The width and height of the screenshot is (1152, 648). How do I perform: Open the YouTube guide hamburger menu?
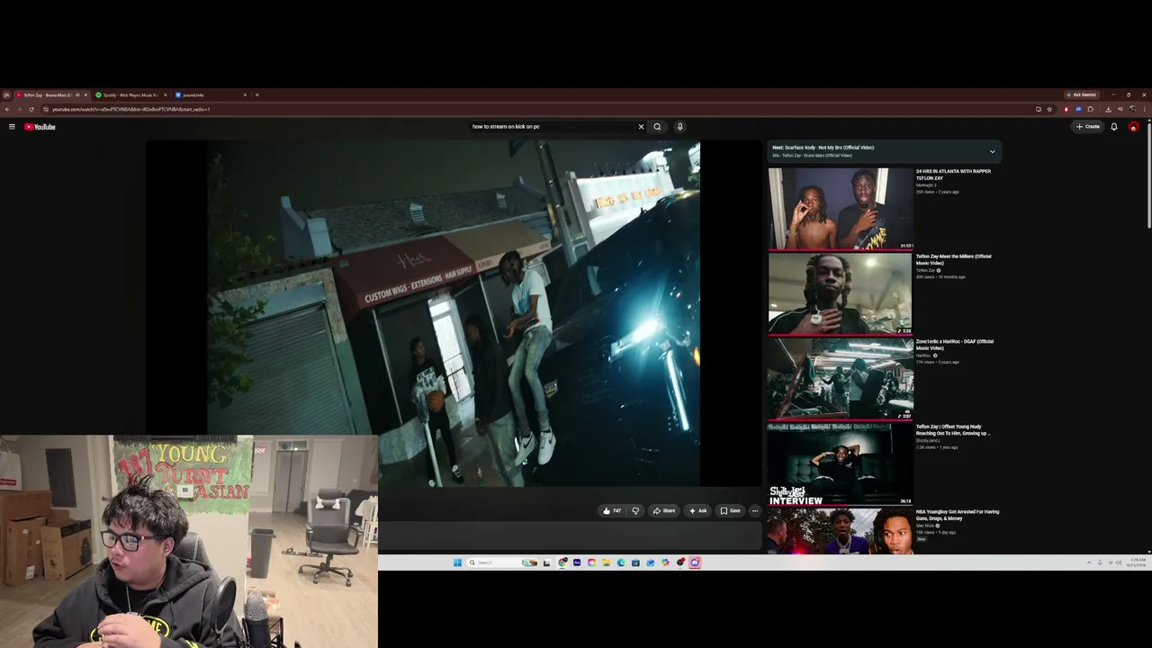coord(12,127)
